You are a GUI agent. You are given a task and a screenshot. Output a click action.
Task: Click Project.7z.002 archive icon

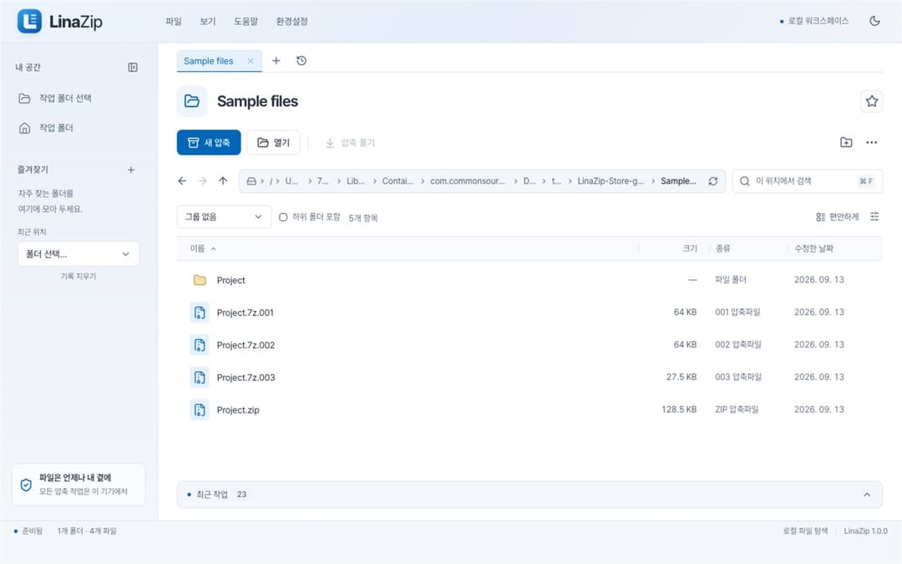tap(200, 345)
